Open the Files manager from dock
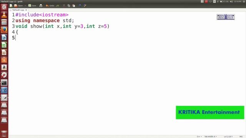 [x=4, y=22]
